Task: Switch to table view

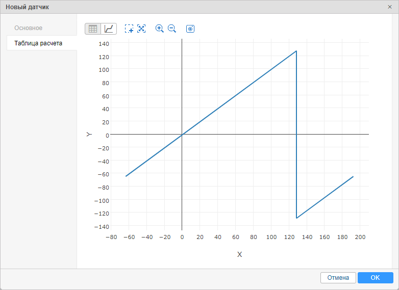Action: (93, 29)
